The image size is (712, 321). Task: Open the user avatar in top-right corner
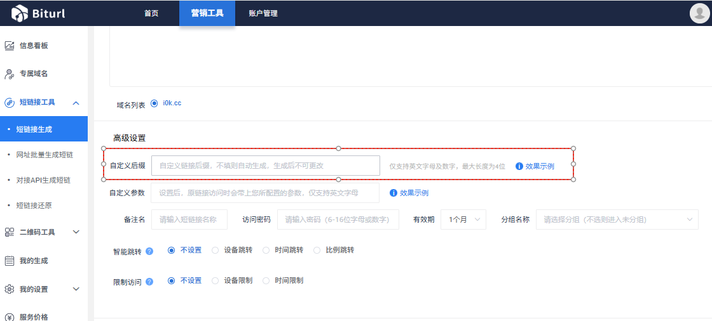click(x=699, y=13)
